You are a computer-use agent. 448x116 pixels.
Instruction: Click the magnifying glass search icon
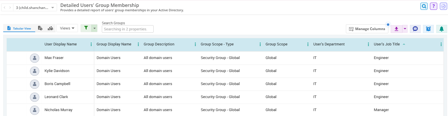click(424, 6)
